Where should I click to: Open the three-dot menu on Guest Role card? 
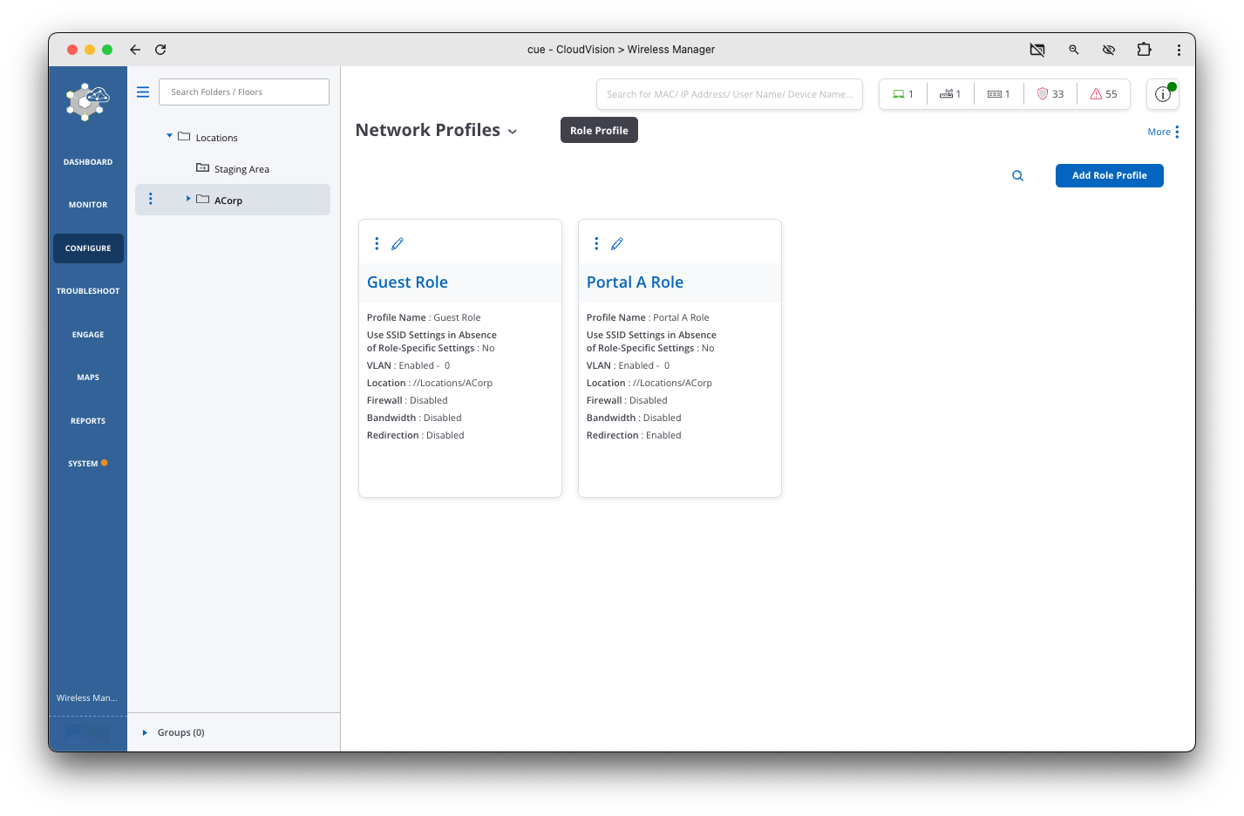click(377, 244)
